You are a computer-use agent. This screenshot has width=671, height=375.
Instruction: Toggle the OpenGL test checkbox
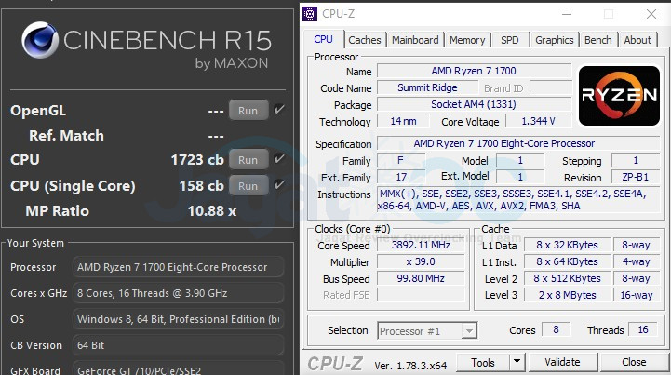(279, 110)
